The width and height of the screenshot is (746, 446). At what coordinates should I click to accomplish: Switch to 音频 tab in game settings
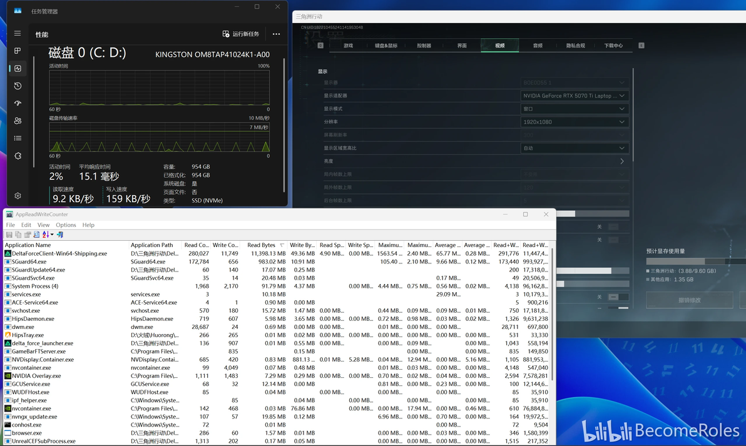(x=538, y=46)
